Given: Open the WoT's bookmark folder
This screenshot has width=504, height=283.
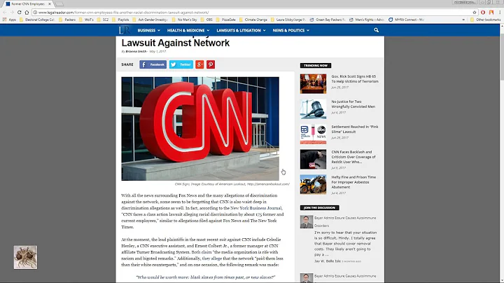Looking at the screenshot, I should coord(86,20).
